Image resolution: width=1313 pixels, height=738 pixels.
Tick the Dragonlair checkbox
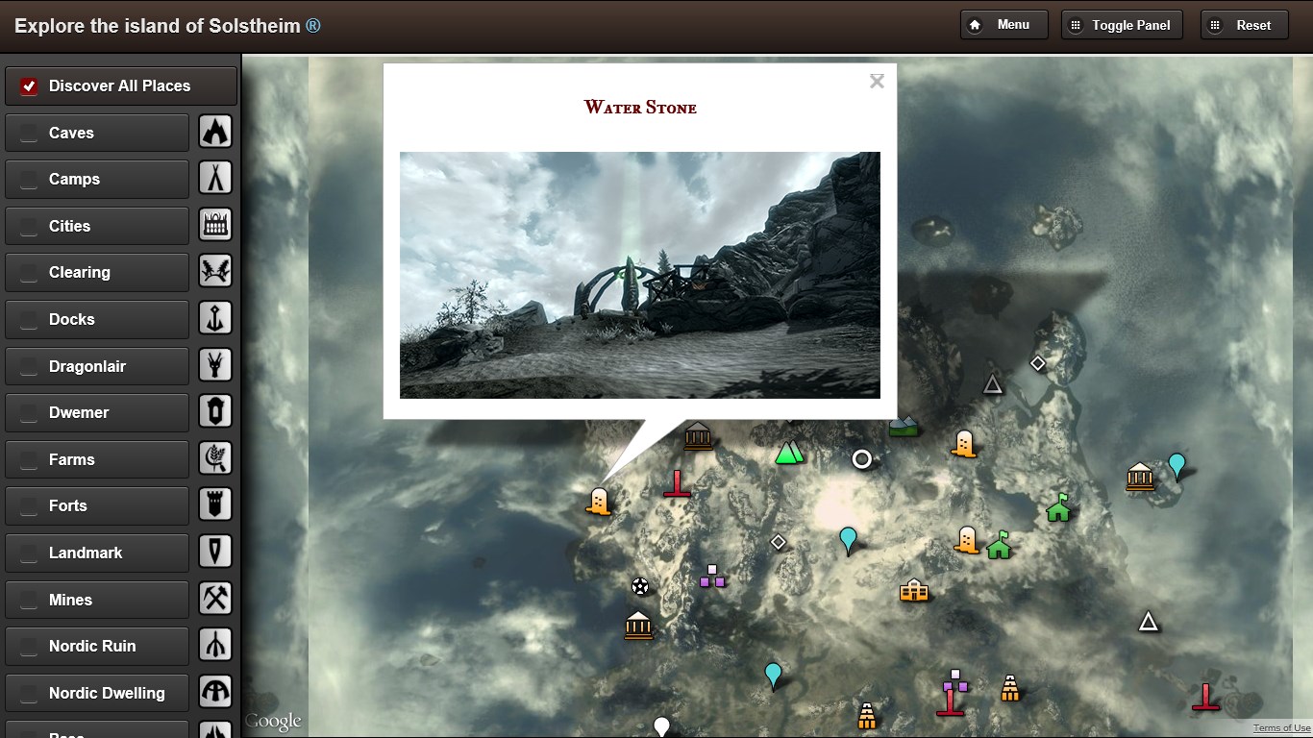tap(29, 366)
